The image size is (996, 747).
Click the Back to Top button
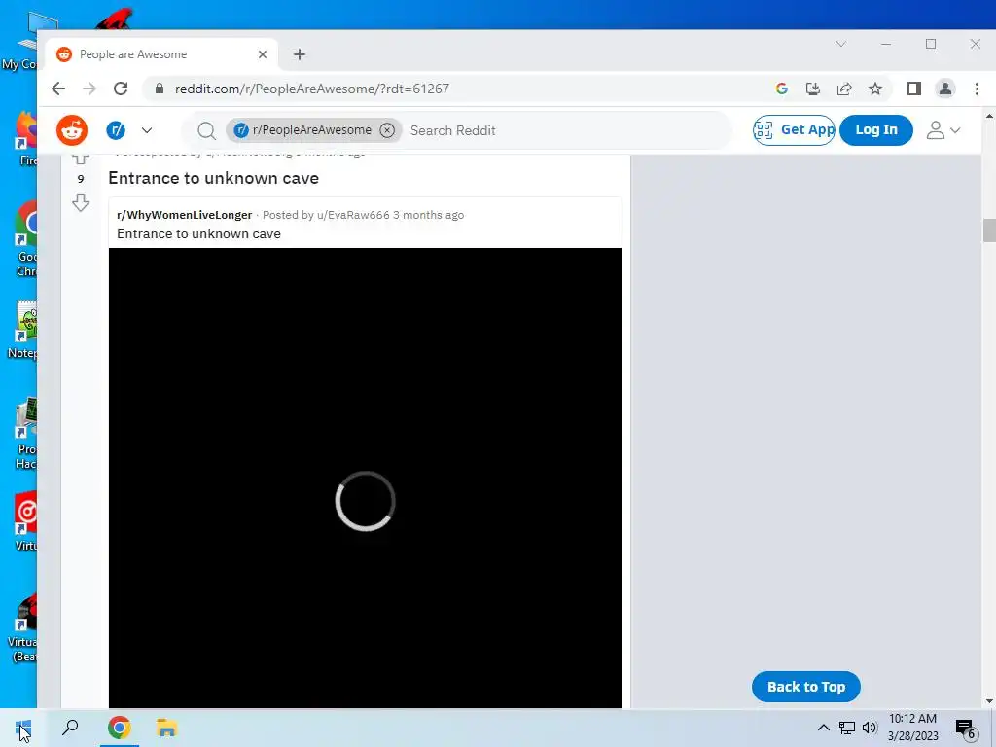806,687
